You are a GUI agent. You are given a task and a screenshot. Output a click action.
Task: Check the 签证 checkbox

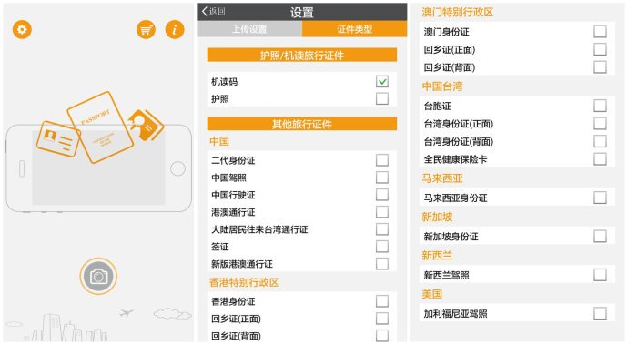coord(382,246)
